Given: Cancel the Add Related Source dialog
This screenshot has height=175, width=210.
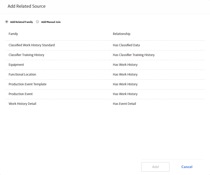Looking at the screenshot, I should [x=187, y=167].
